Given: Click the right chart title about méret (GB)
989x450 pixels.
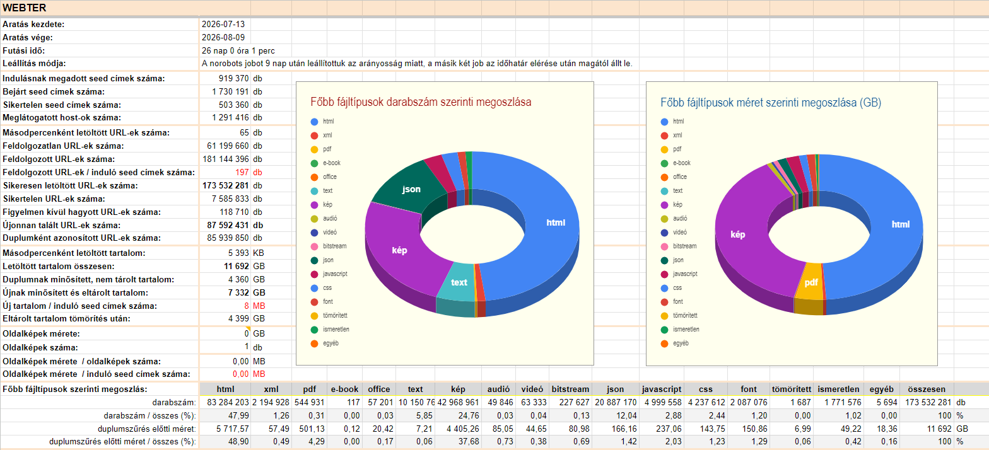Looking at the screenshot, I should pyautogui.click(x=771, y=102).
